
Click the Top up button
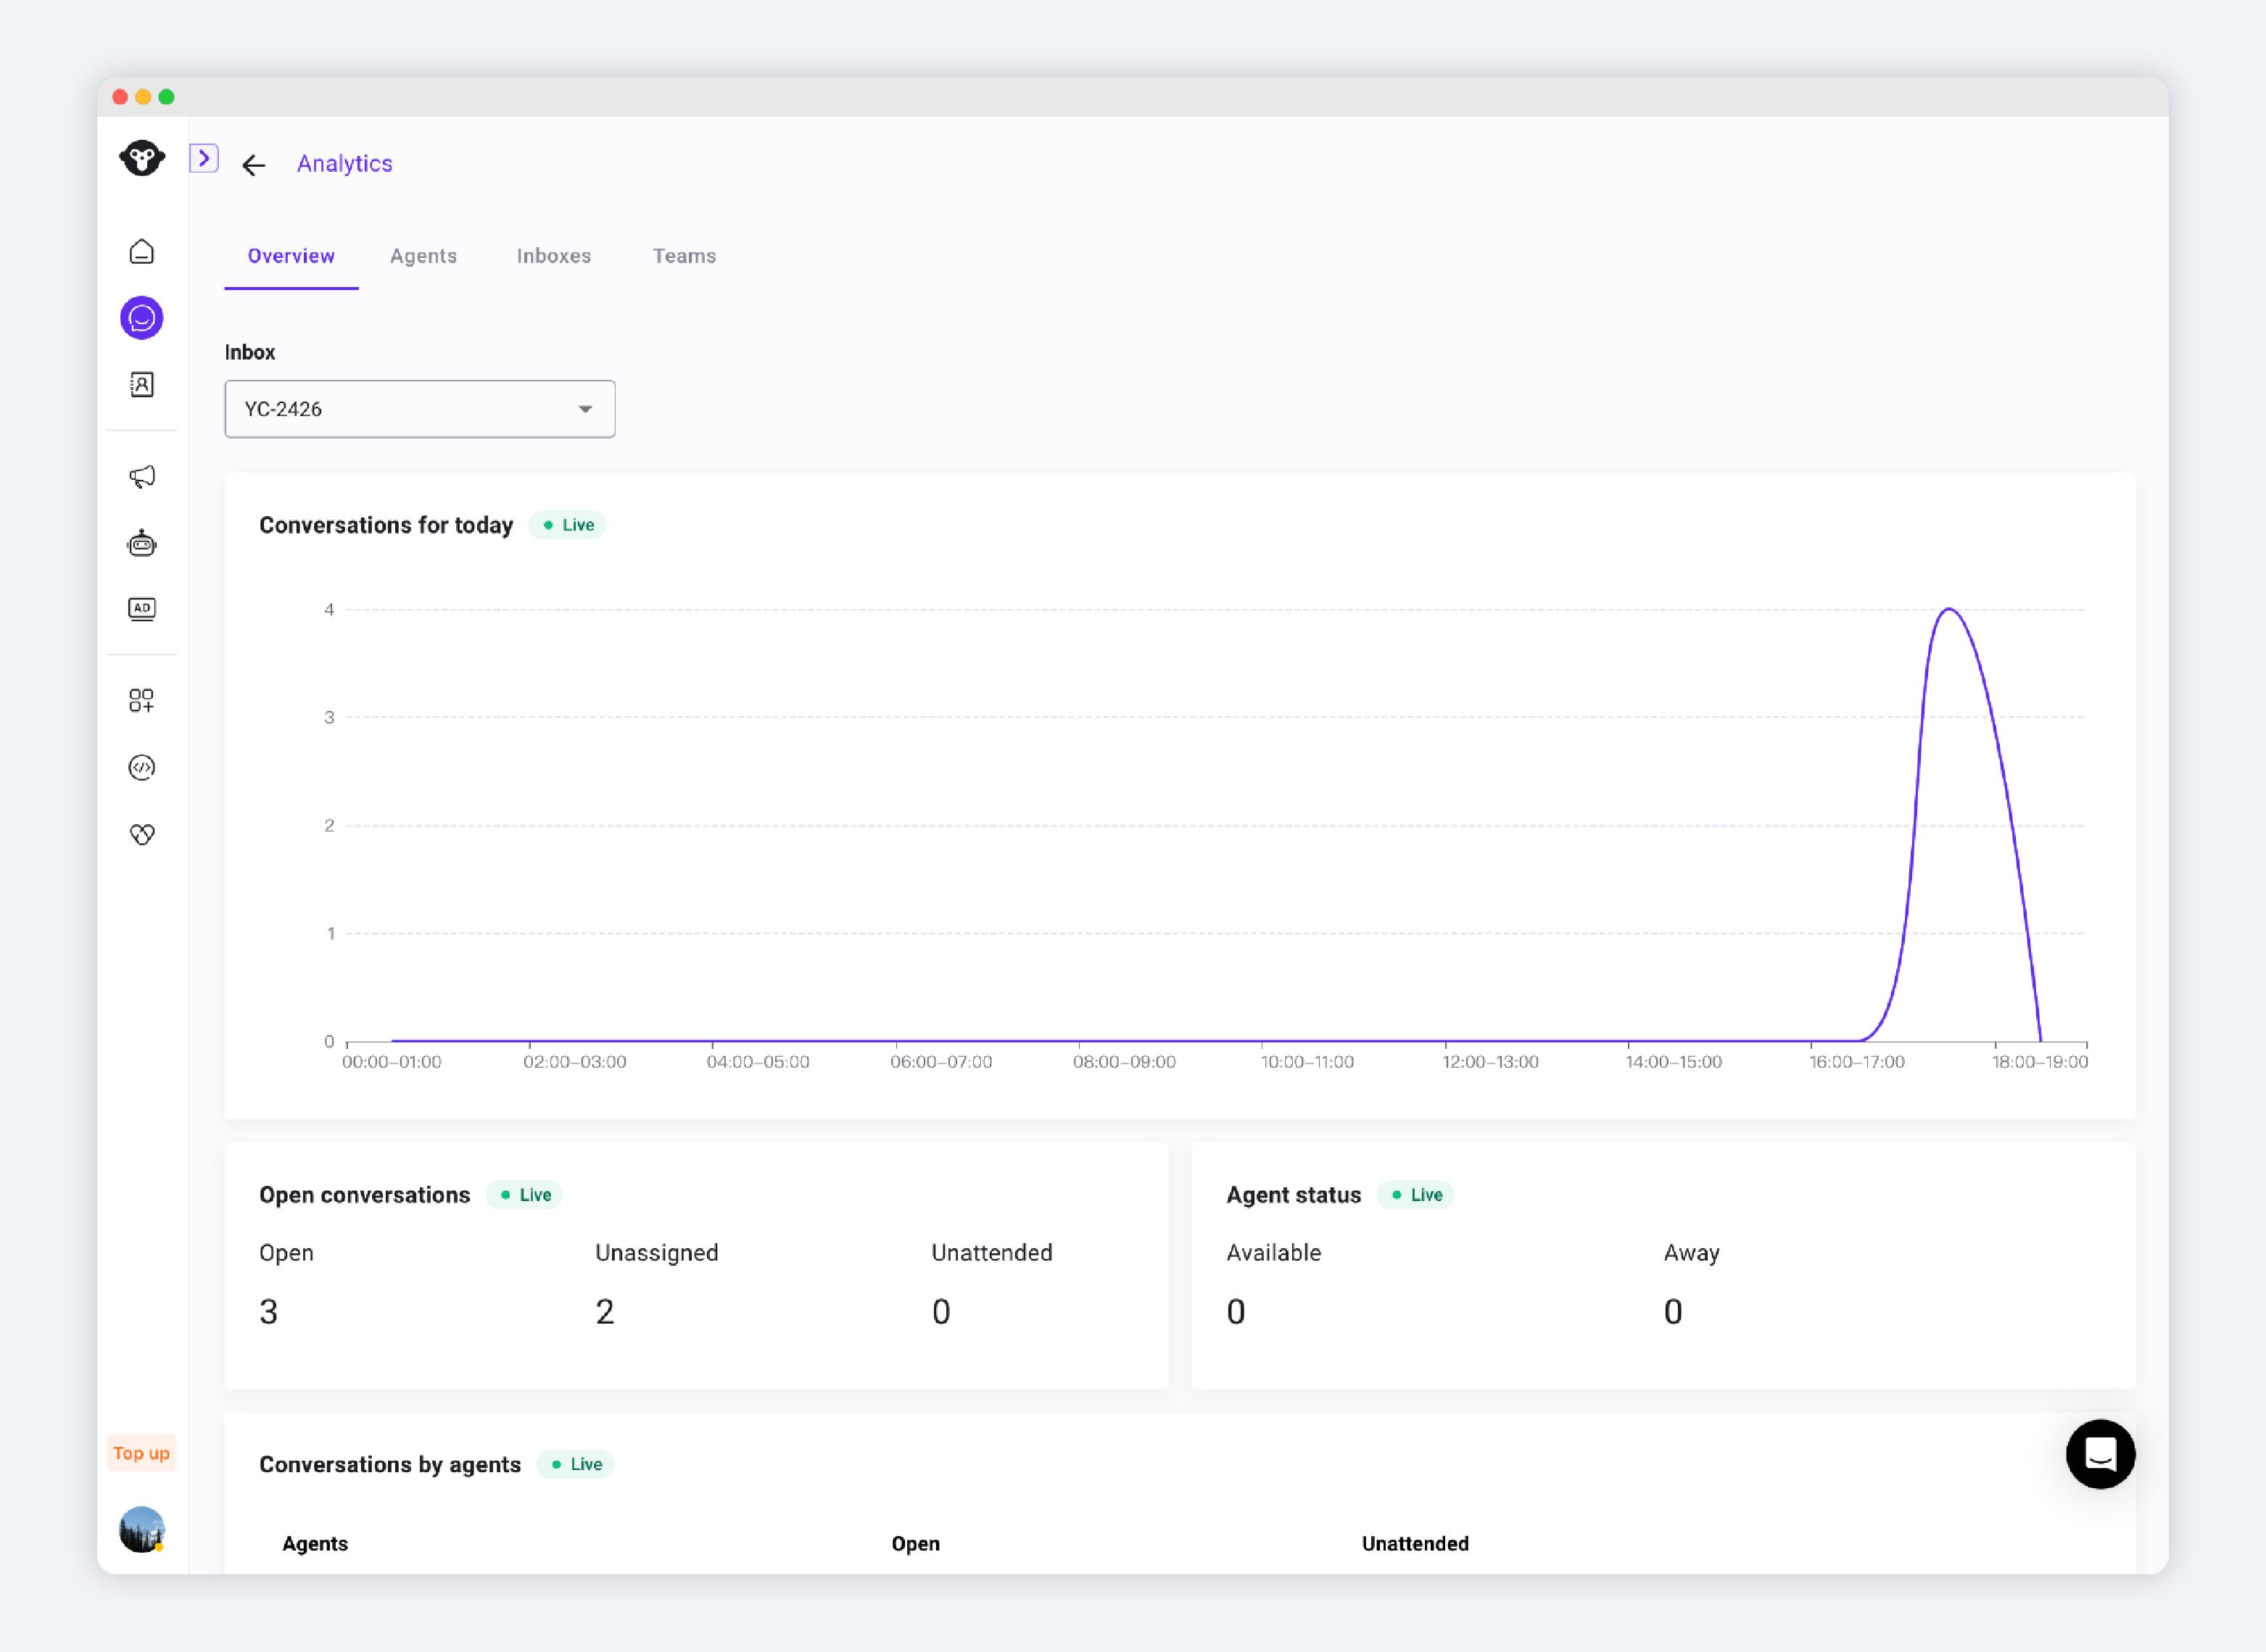141,1453
